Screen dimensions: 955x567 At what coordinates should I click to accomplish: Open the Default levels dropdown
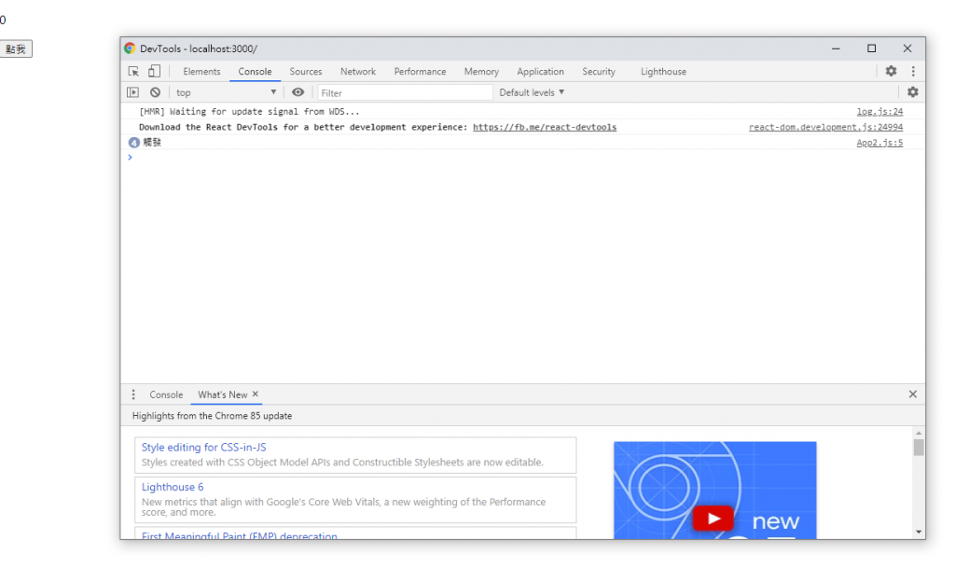click(532, 92)
